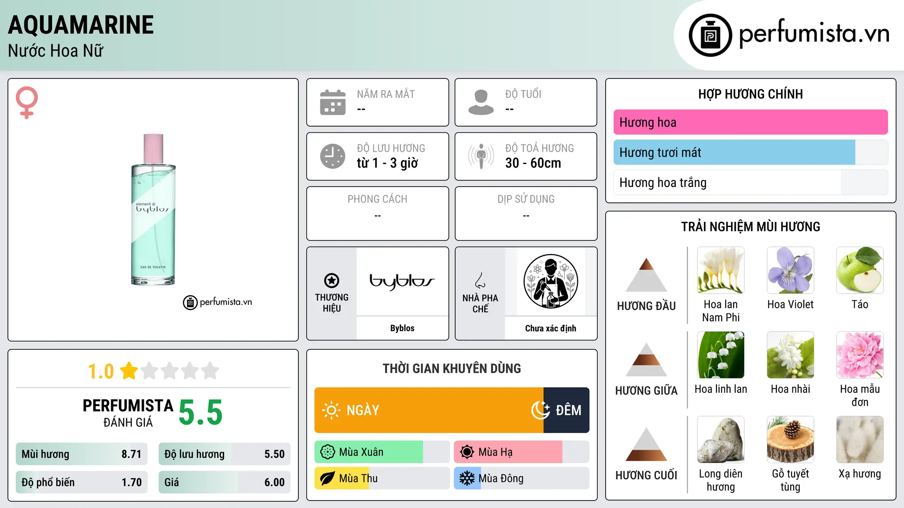Click the 'từ 1 - 3 giờ' value
The width and height of the screenshot is (904, 508).
coord(387,163)
